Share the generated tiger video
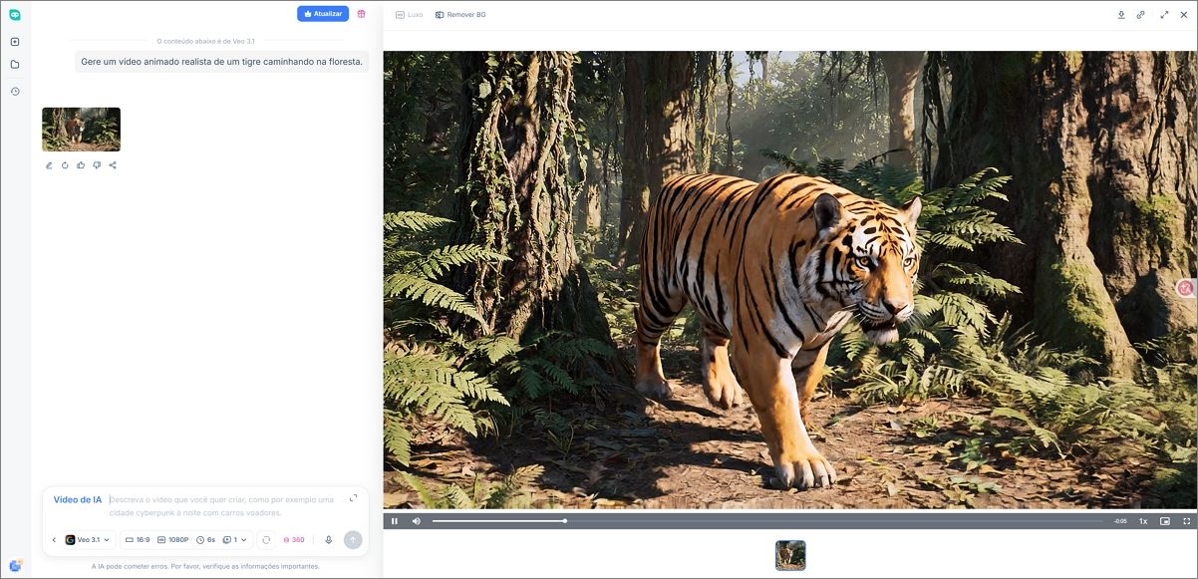 pos(113,165)
